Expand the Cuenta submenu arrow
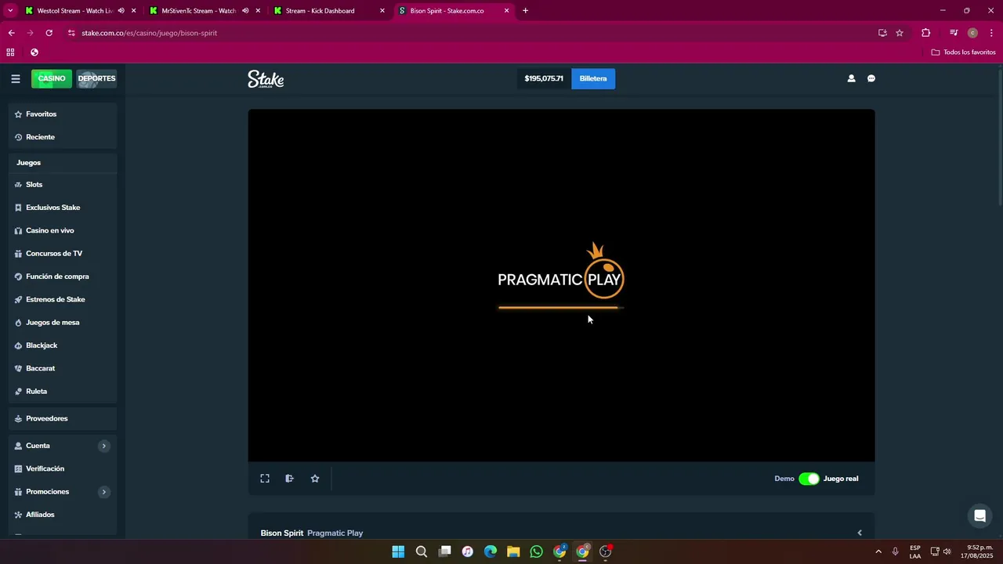The height and width of the screenshot is (564, 1003). [x=104, y=446]
